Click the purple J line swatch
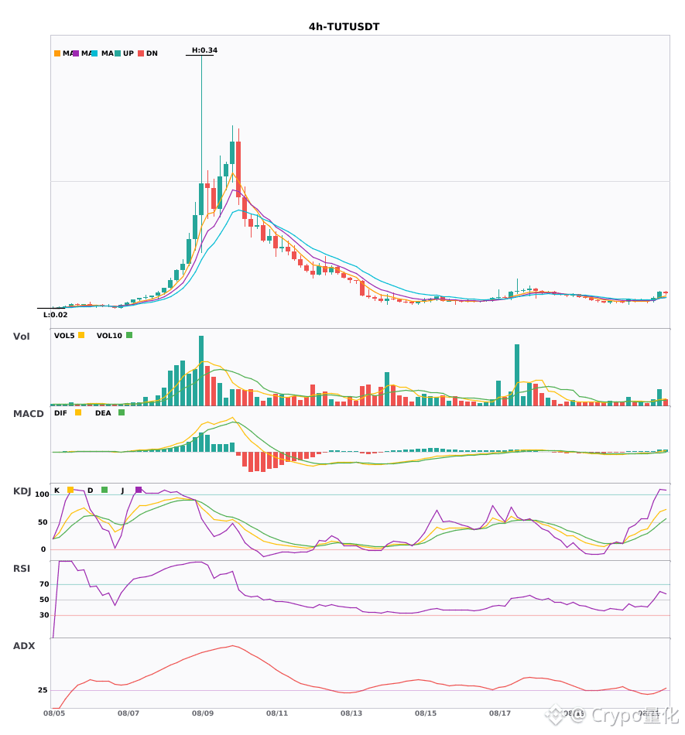 (x=139, y=490)
